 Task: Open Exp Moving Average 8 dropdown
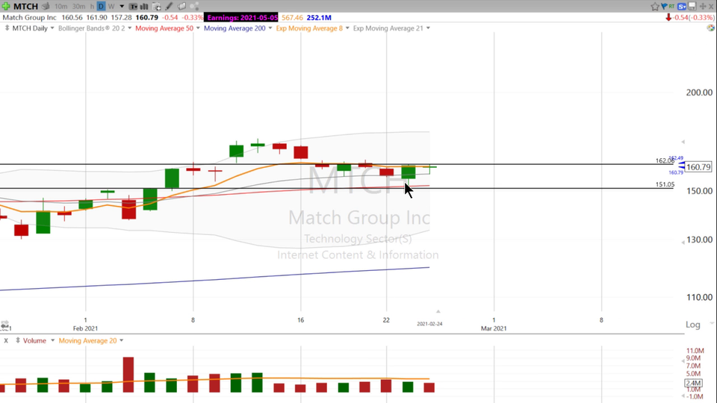click(x=347, y=28)
